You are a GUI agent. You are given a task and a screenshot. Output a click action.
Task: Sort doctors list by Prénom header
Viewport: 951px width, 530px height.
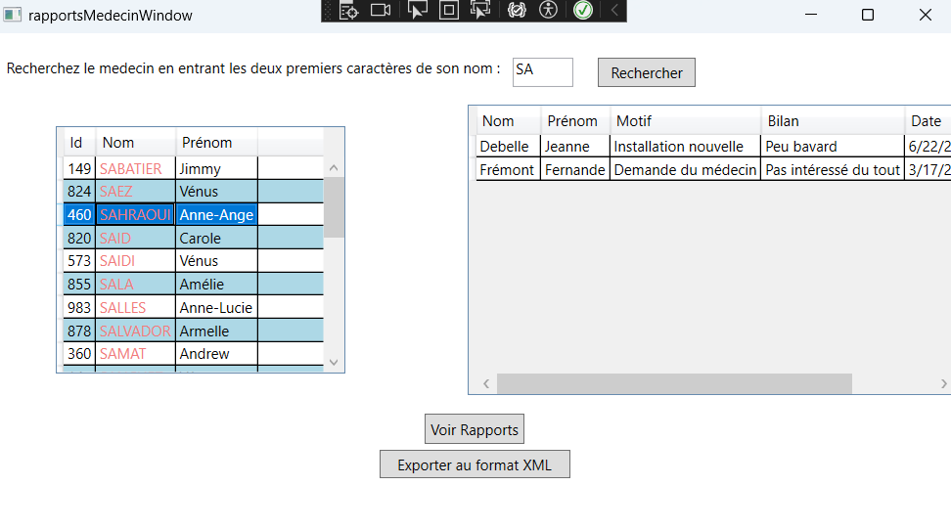click(216, 143)
